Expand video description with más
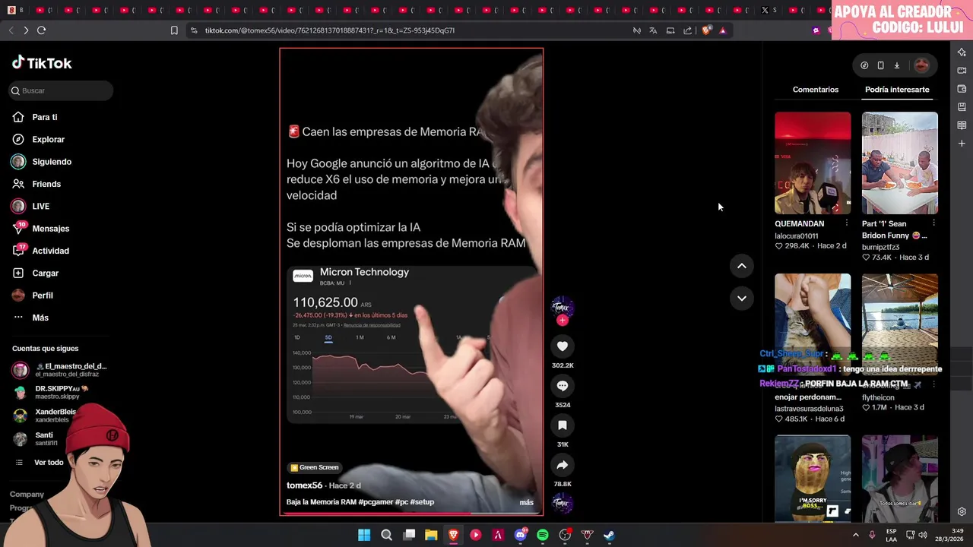Image resolution: width=973 pixels, height=547 pixels. coord(526,502)
